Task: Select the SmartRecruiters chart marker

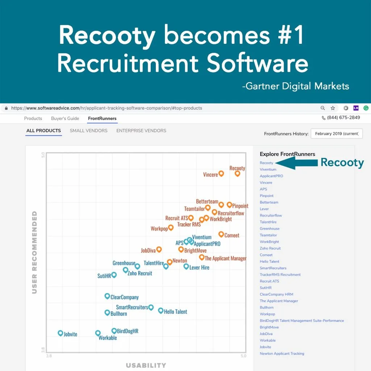Action: click(151, 307)
